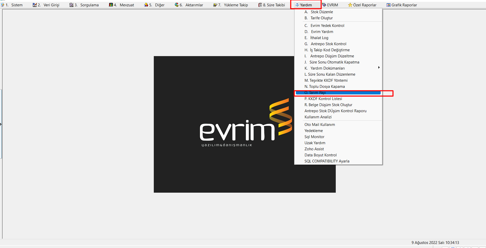Click the date and time in status bar
This screenshot has width=486, height=248.
pyautogui.click(x=435, y=243)
